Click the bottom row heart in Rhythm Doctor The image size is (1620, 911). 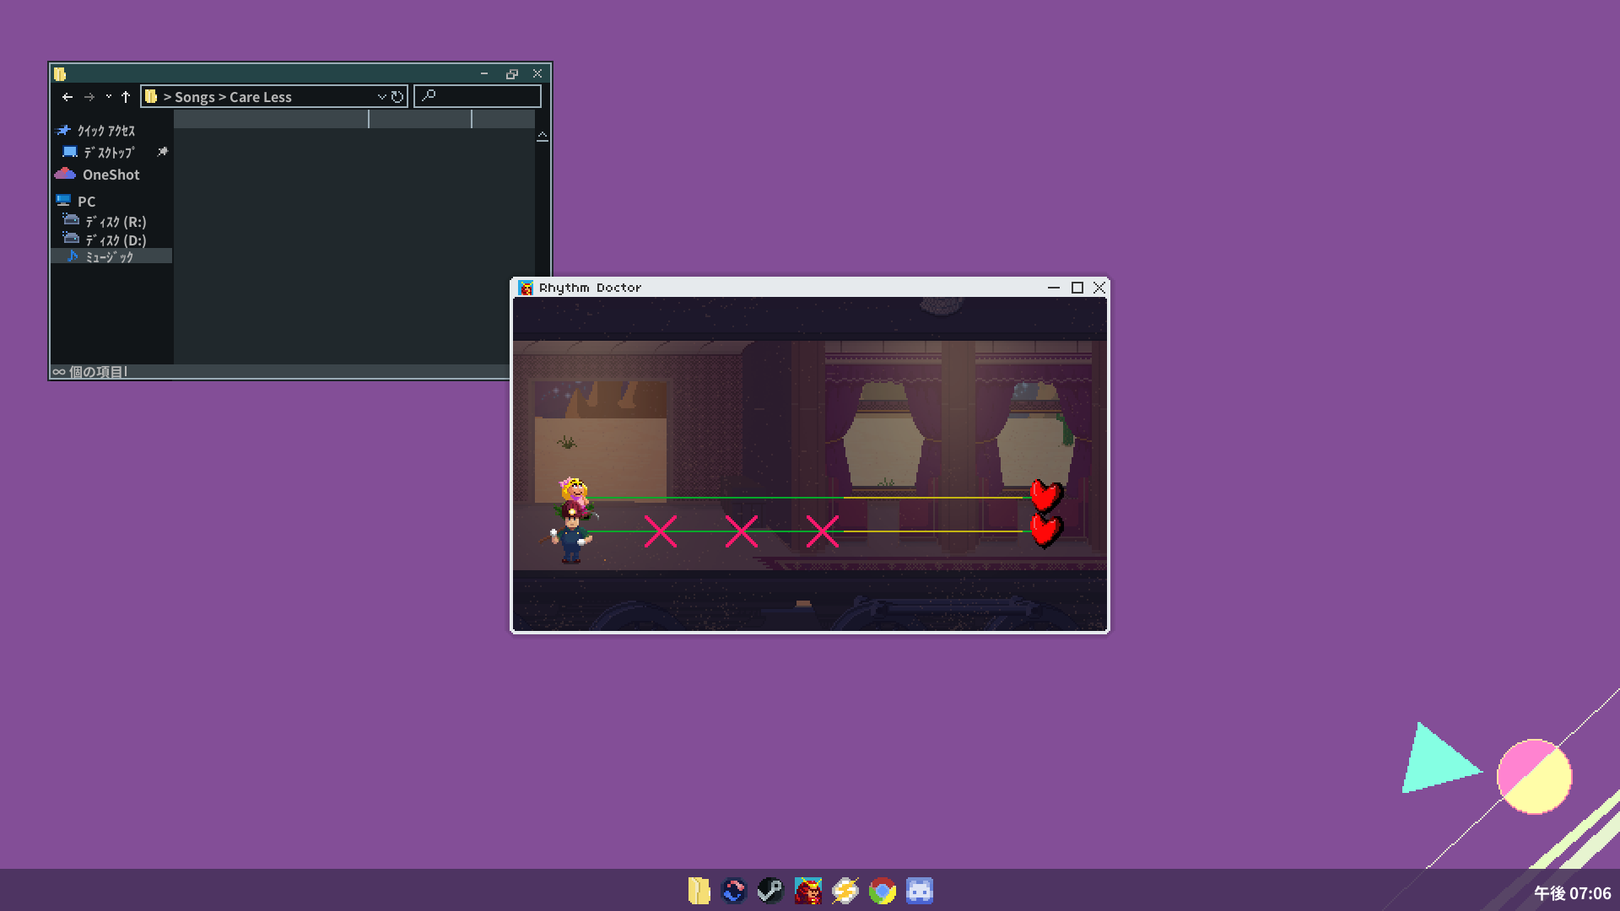(x=1046, y=531)
